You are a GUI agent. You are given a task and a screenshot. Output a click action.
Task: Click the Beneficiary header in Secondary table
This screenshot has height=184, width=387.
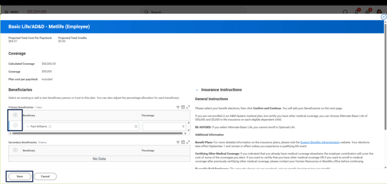pyautogui.click(x=29, y=151)
